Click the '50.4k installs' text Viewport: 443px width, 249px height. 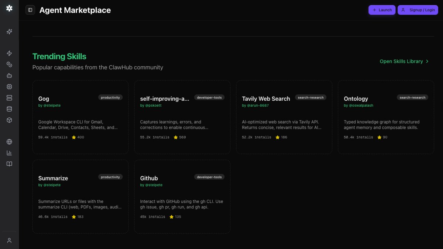[358, 137]
